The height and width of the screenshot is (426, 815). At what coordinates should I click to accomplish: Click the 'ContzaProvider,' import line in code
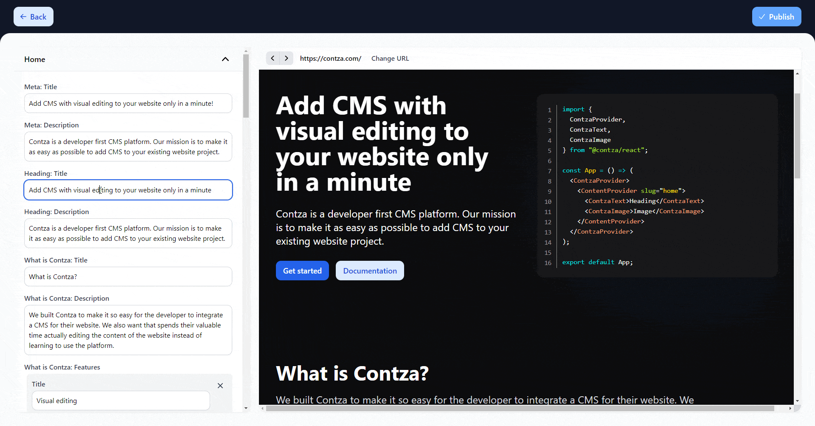coord(597,119)
